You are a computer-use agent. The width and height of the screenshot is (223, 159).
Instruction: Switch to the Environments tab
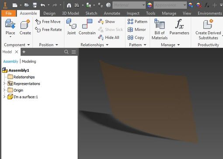[x=209, y=14]
